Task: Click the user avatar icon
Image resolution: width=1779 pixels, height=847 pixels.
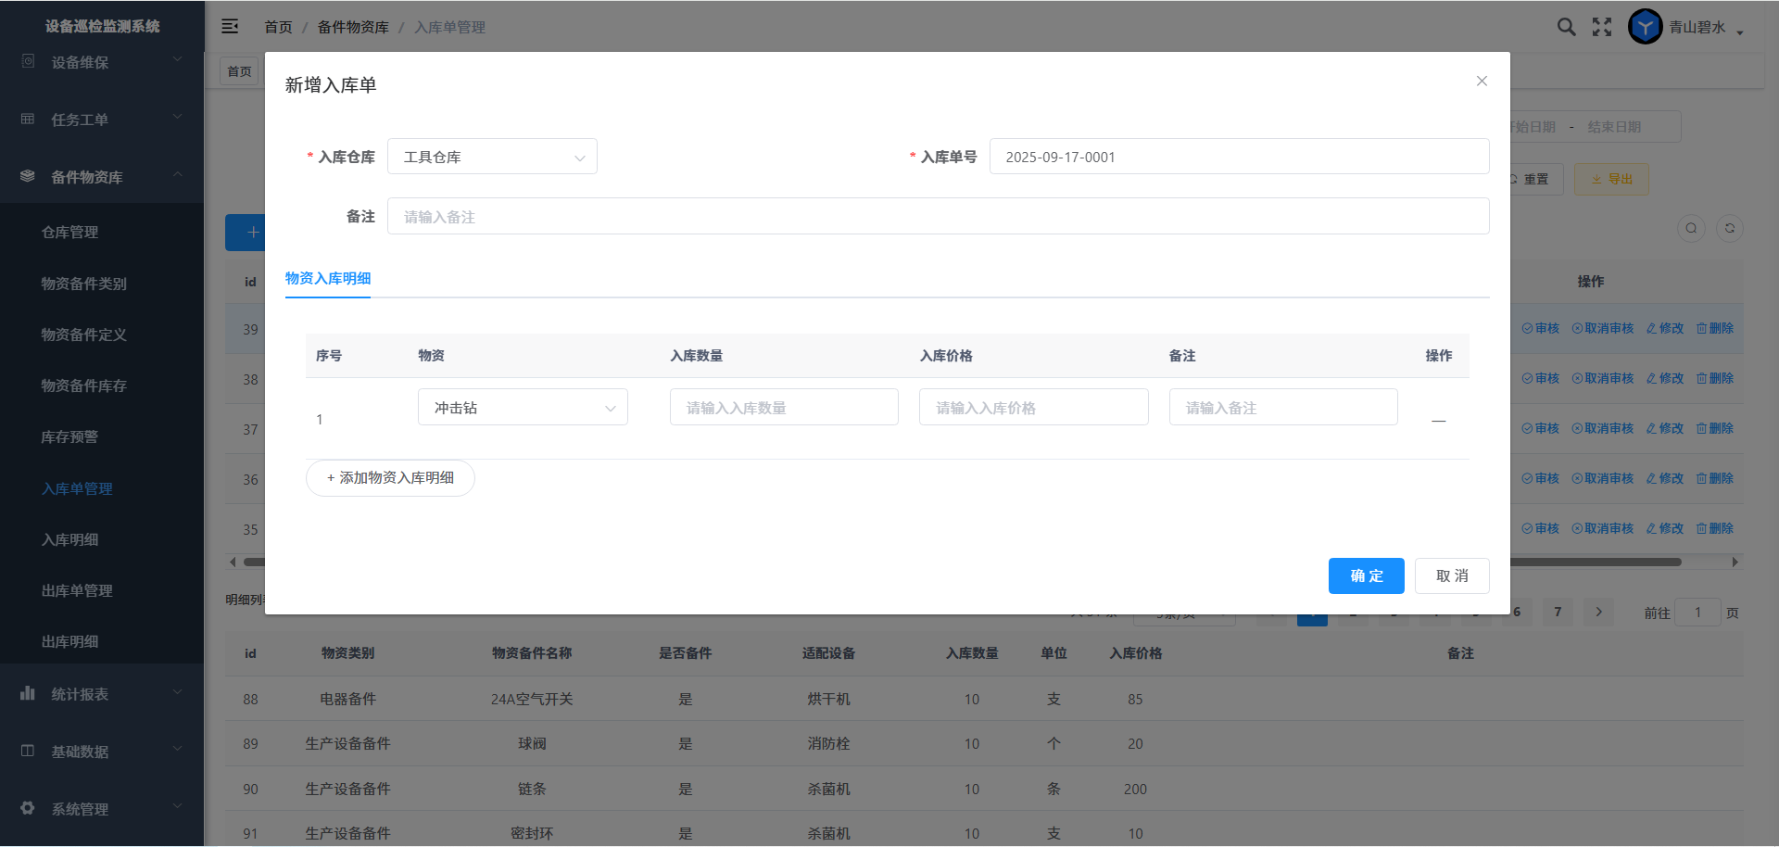Action: (x=1645, y=27)
